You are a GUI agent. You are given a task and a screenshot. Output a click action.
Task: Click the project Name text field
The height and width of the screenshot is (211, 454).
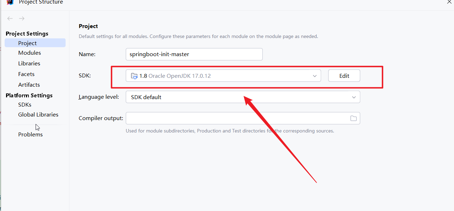point(194,54)
